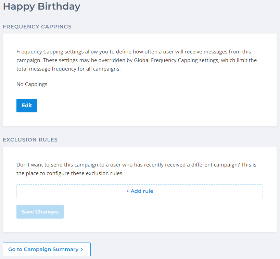Click the text "the place to configure these exclusion rules"
Screen dimensions: 280x259
click(x=70, y=173)
